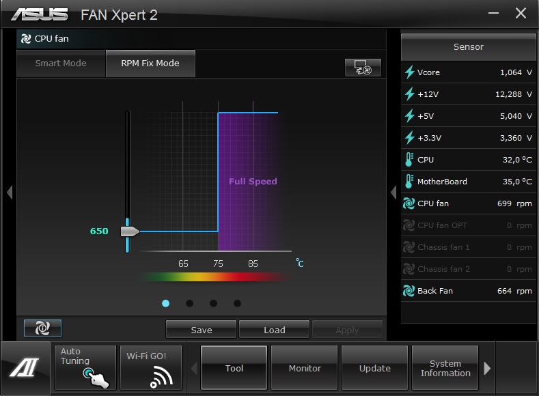Click the ASUS logo in the title bar
Viewport: 539px width, 396px height.
[x=40, y=15]
